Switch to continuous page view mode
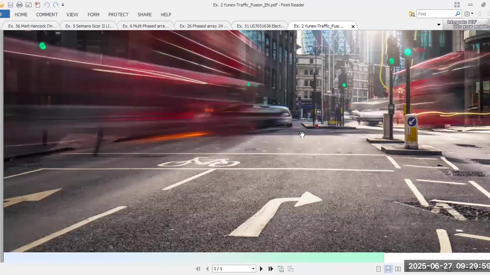Image resolution: width=490 pixels, height=275 pixels. pos(388,269)
